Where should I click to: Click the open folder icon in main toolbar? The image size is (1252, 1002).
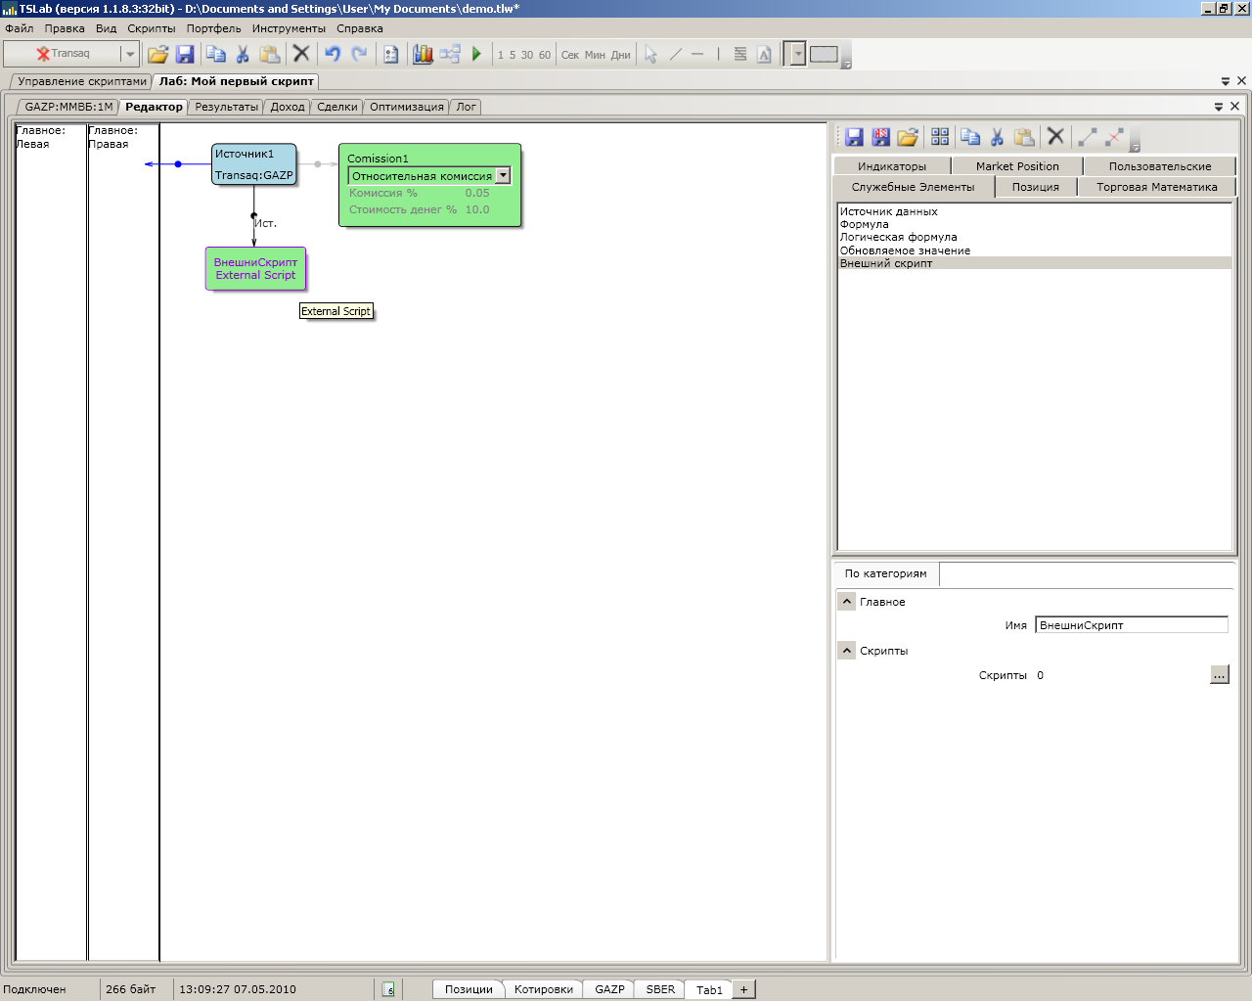pyautogui.click(x=157, y=54)
